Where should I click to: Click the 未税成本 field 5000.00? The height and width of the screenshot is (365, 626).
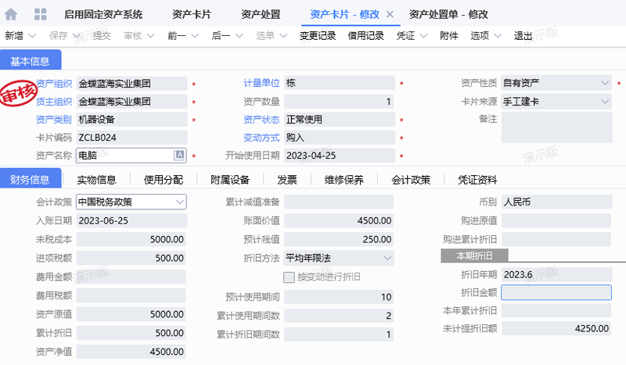[131, 239]
